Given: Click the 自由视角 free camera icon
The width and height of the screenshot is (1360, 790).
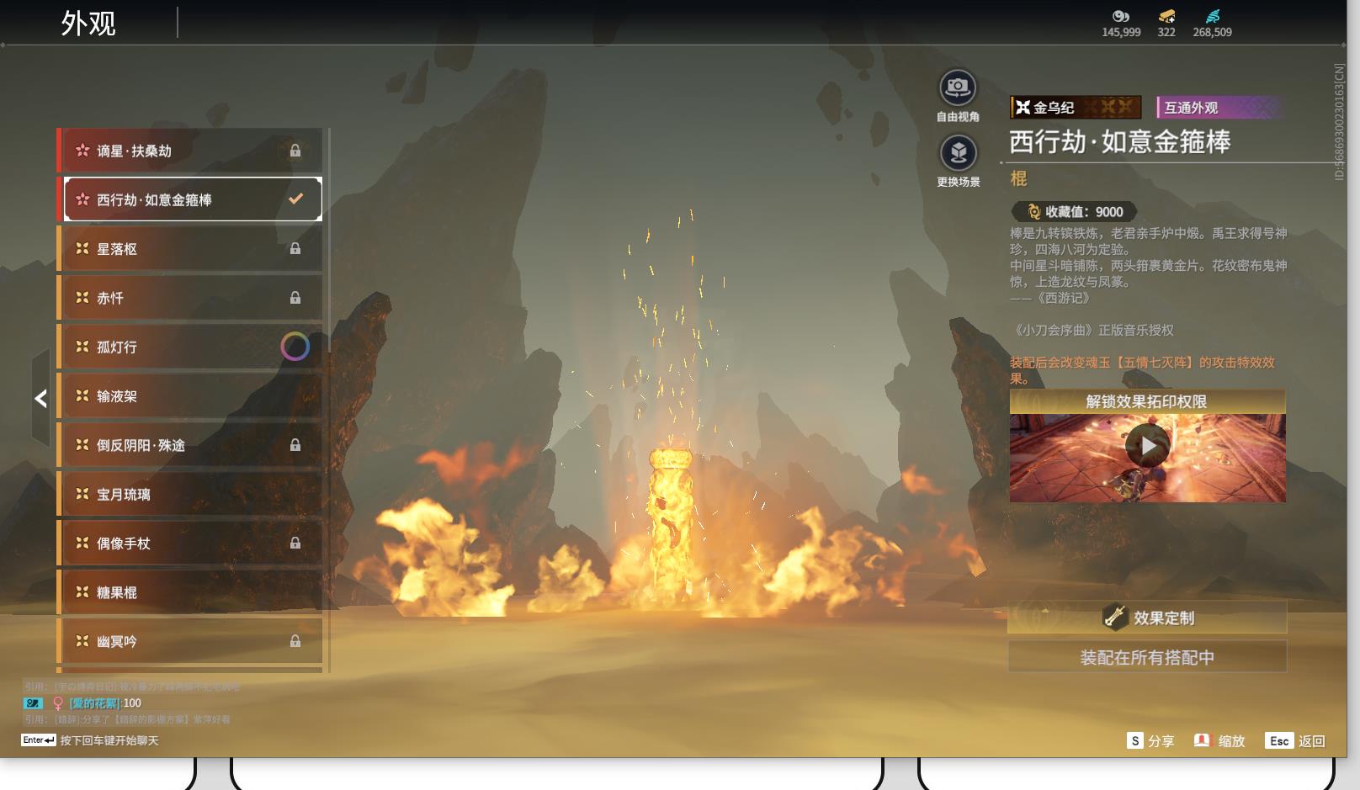Looking at the screenshot, I should 958,87.
